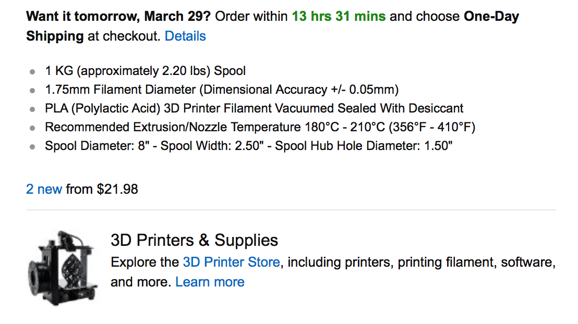Click the bullet dot beside Spool Diameter
Image resolution: width=578 pixels, height=324 pixels.
click(33, 147)
